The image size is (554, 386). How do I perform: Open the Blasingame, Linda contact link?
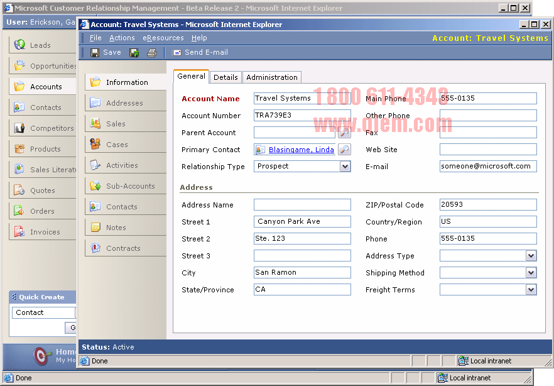(301, 150)
